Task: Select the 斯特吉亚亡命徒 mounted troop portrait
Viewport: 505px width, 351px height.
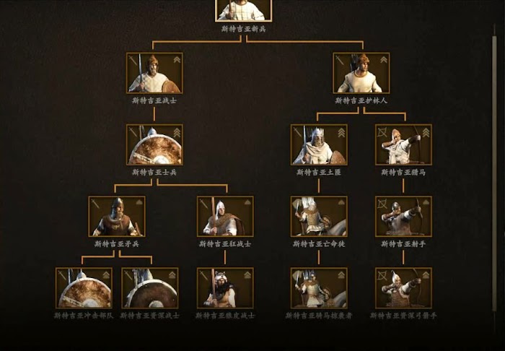Action: tap(319, 216)
